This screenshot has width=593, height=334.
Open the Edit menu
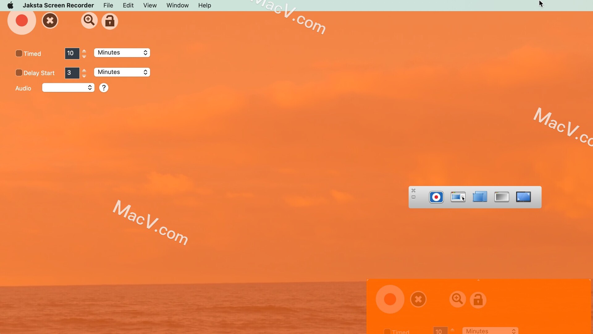tap(128, 5)
